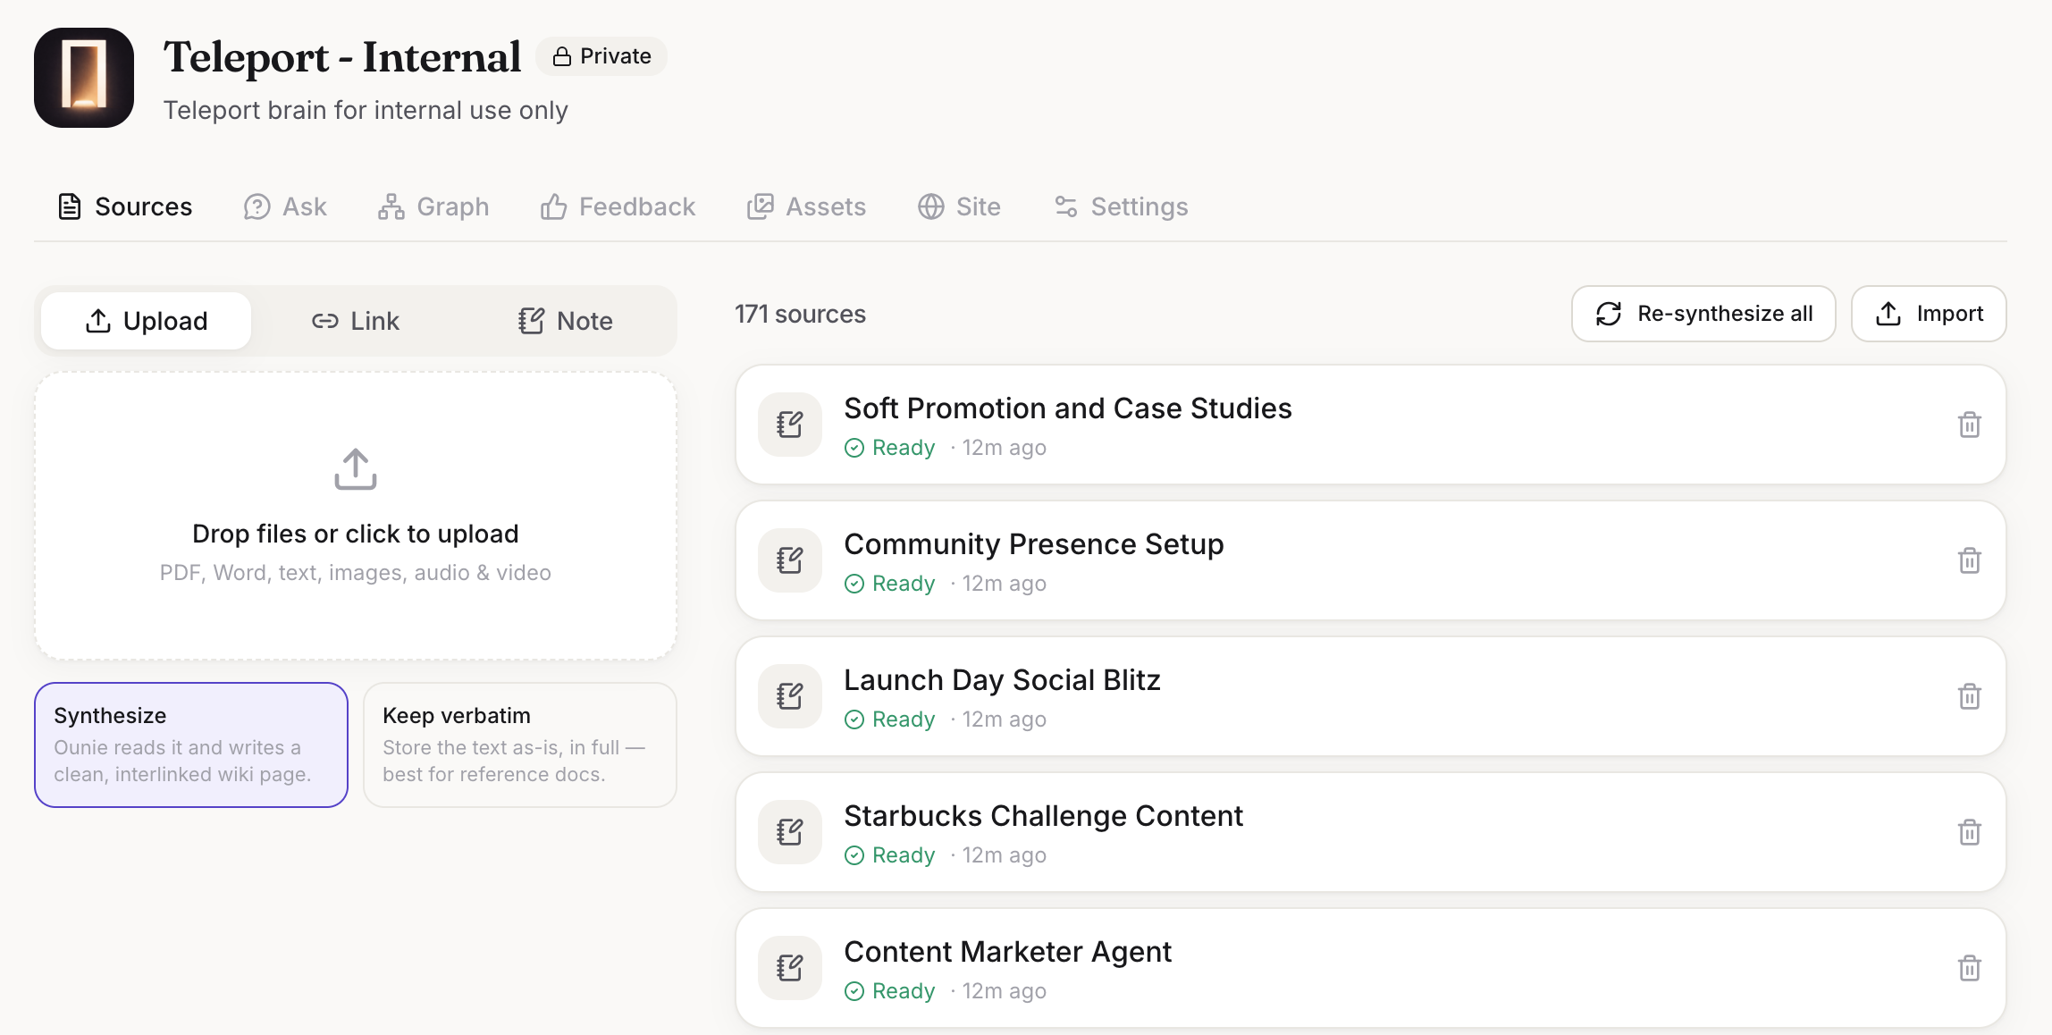The width and height of the screenshot is (2052, 1035).
Task: Open the Graph tab
Action: pyautogui.click(x=433, y=206)
